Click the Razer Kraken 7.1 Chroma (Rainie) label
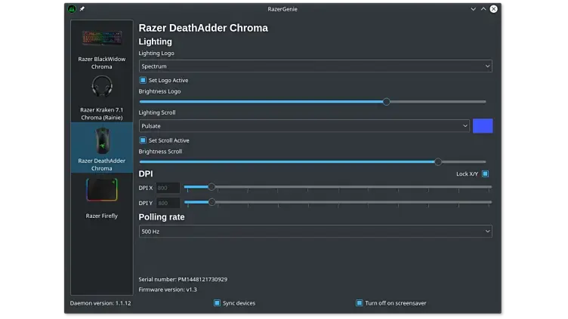Viewport: 568px width, 319px height. click(x=102, y=114)
